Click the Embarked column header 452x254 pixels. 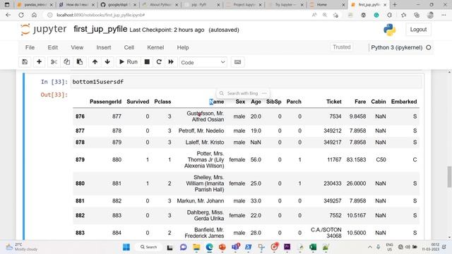click(x=404, y=102)
